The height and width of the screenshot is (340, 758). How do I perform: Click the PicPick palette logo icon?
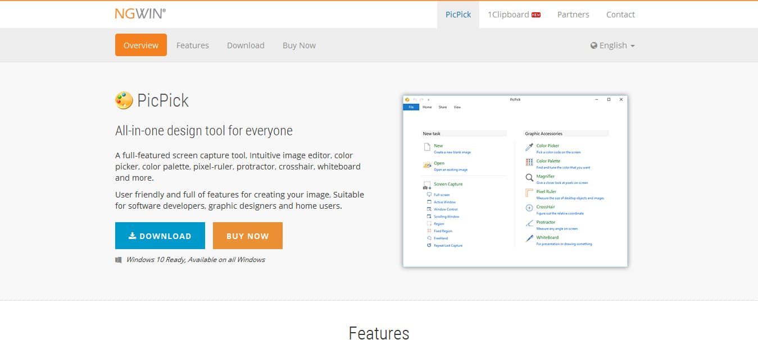124,100
